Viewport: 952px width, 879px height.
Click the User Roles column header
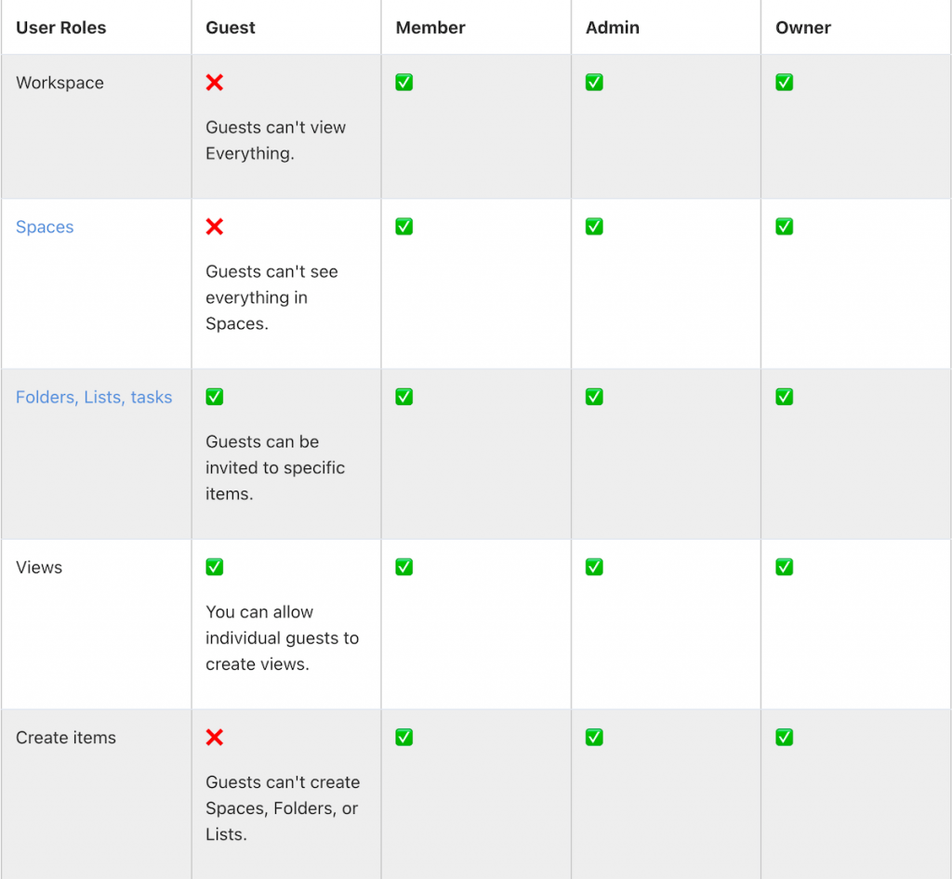pos(61,28)
